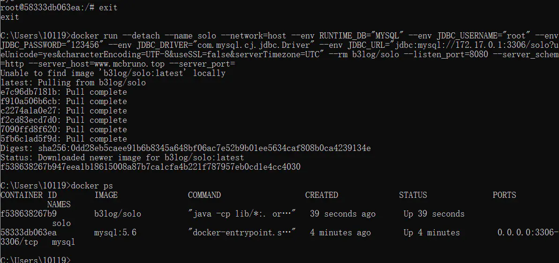The height and width of the screenshot is (263, 559).
Task: Click container ID f538638267b9
Action: pyautogui.click(x=29, y=214)
